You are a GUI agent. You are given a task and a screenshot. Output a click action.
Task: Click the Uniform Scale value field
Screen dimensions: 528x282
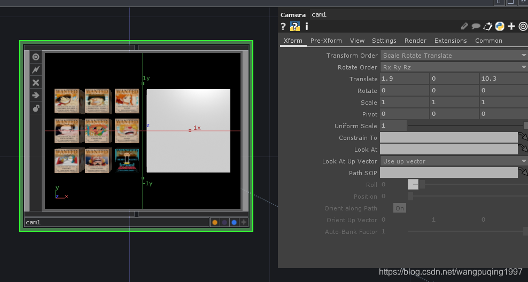(x=393, y=126)
